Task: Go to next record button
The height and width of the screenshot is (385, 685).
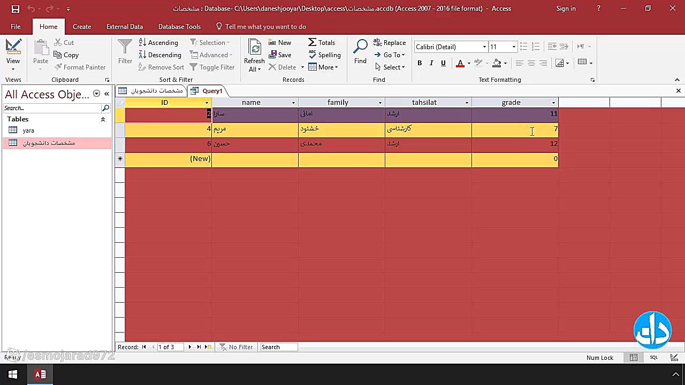Action: [189, 347]
